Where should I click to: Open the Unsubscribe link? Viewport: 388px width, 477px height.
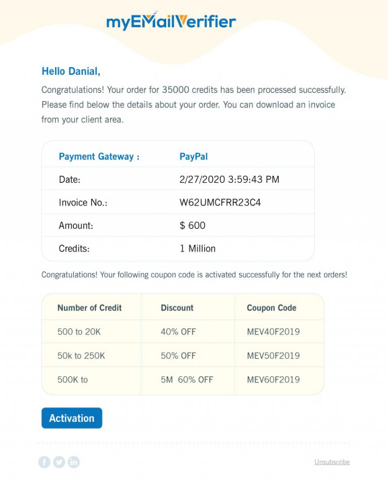tap(332, 462)
